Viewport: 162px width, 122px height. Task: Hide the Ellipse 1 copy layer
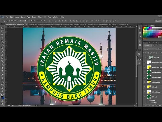(x=145, y=92)
